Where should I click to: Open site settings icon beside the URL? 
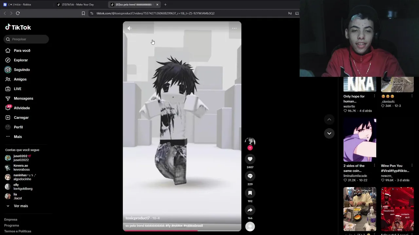[x=92, y=13]
